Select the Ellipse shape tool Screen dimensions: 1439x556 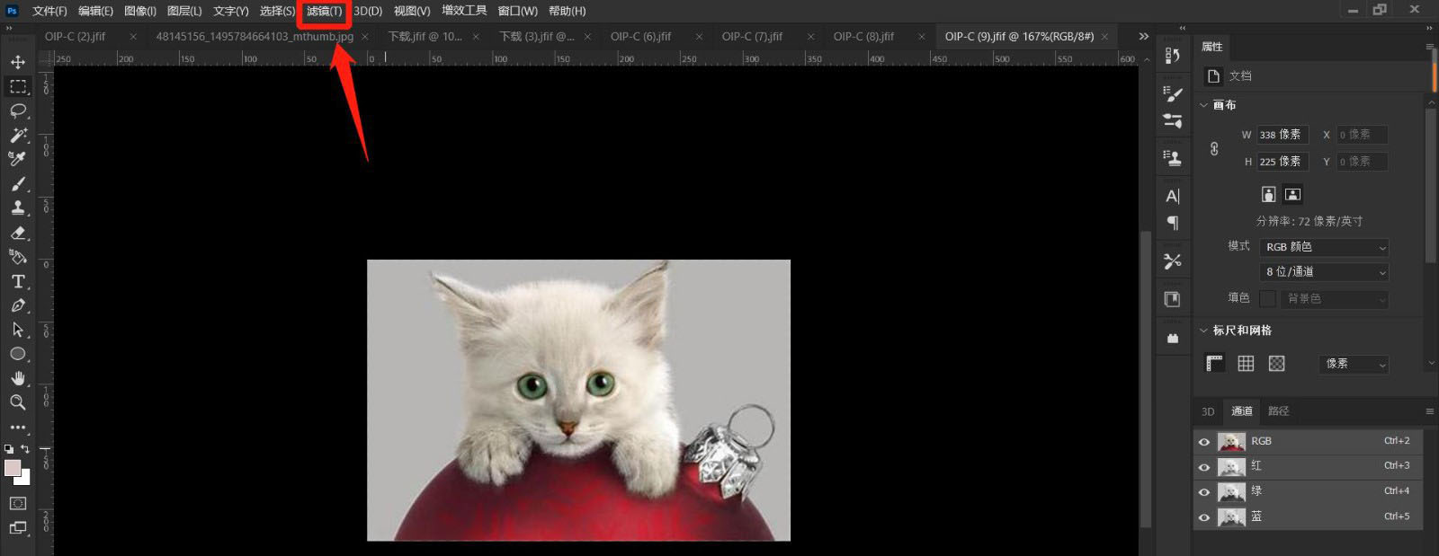pos(17,354)
